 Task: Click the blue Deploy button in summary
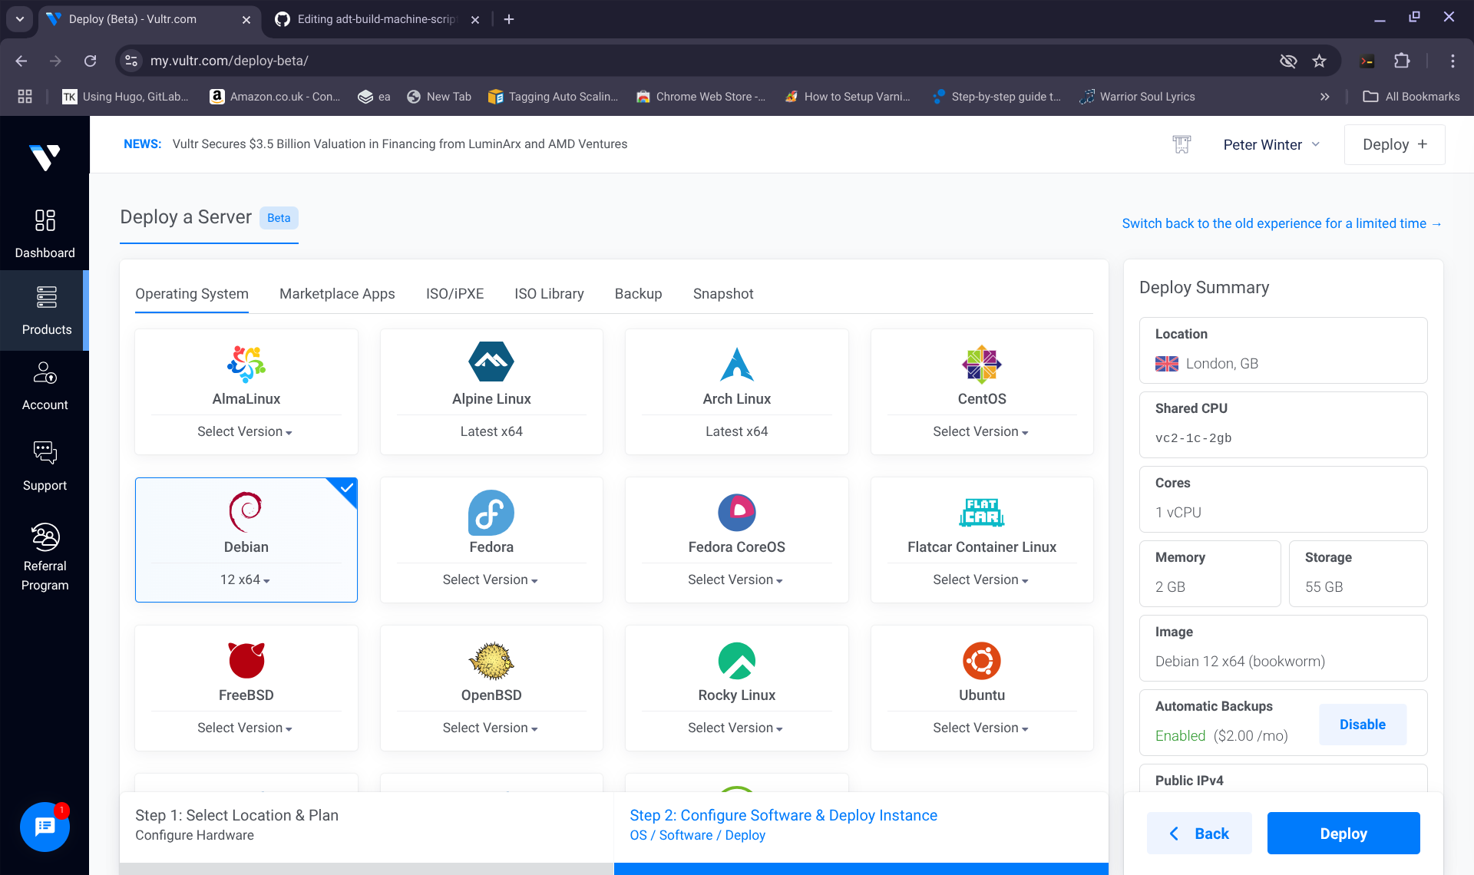click(1343, 834)
